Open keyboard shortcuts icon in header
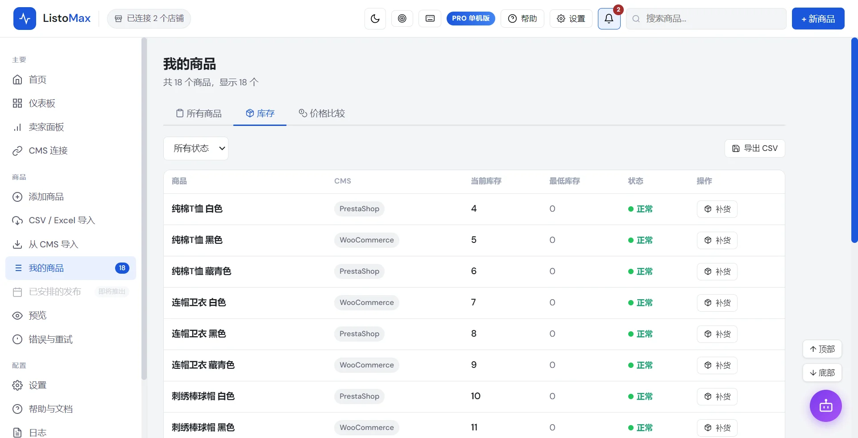The image size is (858, 438). tap(430, 18)
